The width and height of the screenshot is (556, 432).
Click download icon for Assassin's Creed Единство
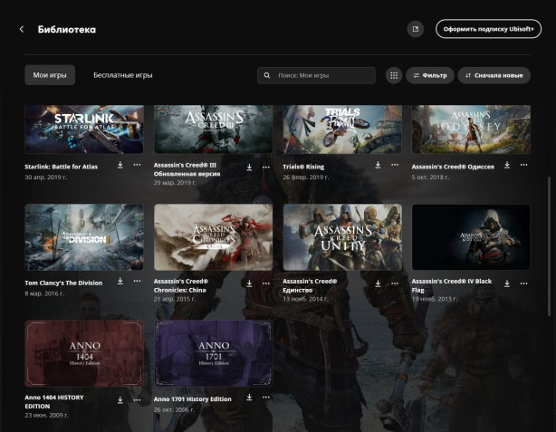[379, 282]
